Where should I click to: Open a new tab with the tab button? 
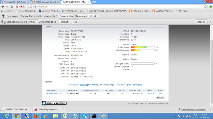pyautogui.click(x=94, y=2)
